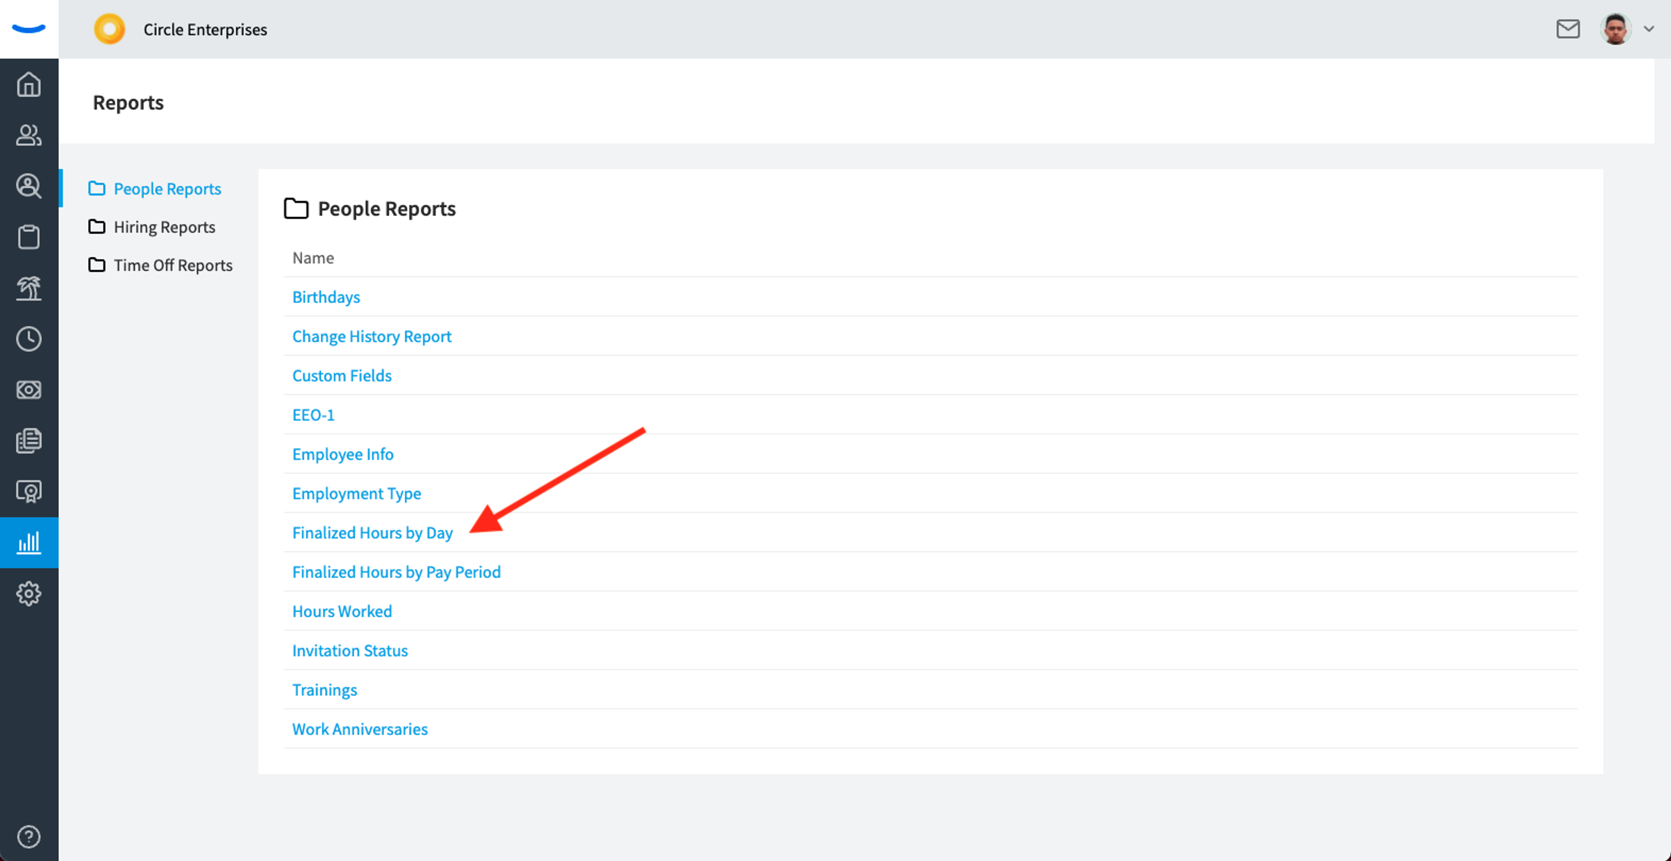This screenshot has width=1671, height=861.
Task: Open the clock time tracking icon
Action: [x=29, y=339]
